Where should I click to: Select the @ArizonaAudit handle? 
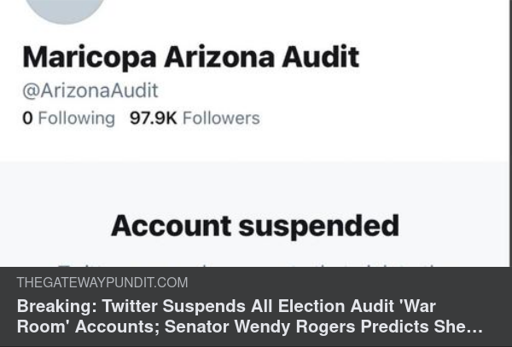point(90,90)
